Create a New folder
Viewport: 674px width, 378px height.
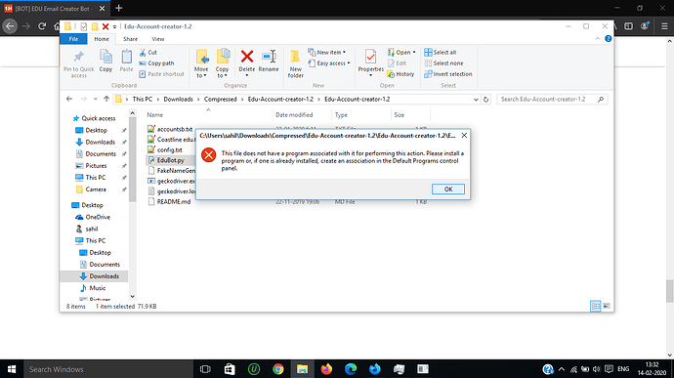coord(295,63)
